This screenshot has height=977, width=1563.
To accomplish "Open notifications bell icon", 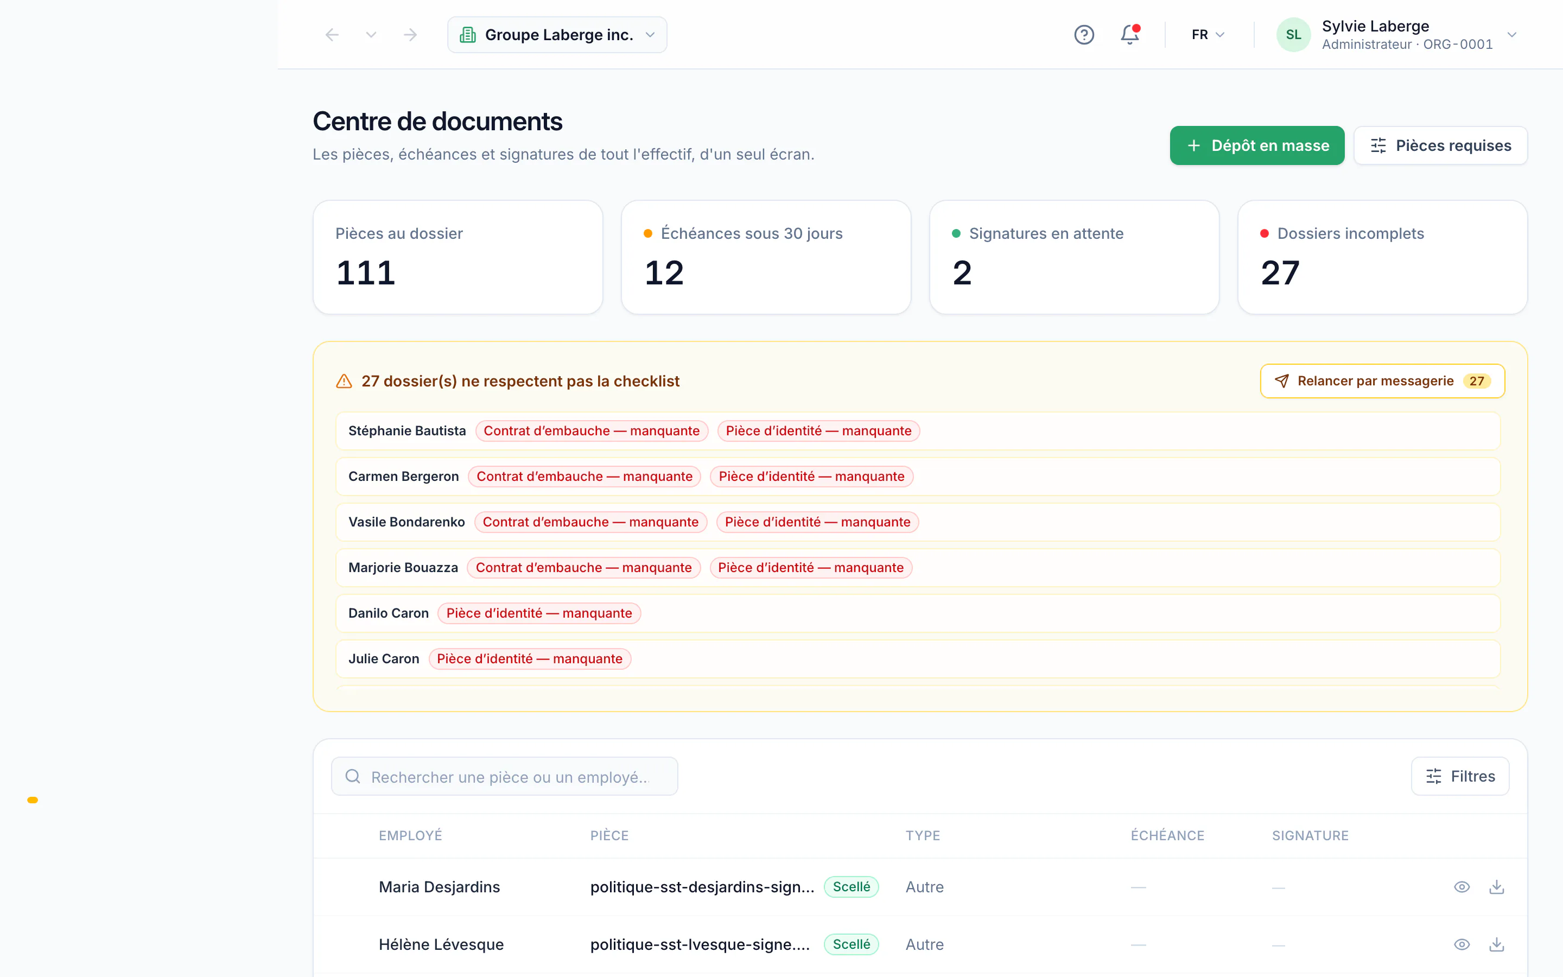I will pyautogui.click(x=1129, y=35).
